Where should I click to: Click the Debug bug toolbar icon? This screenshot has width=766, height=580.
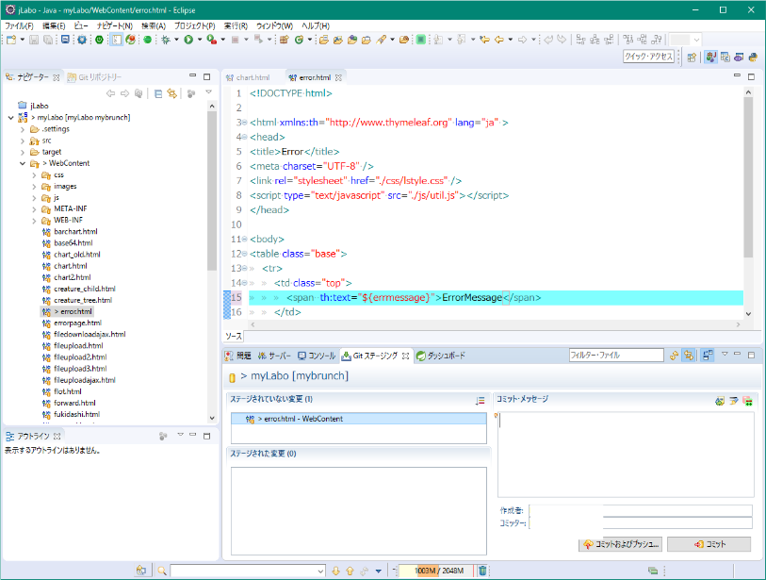tap(166, 40)
